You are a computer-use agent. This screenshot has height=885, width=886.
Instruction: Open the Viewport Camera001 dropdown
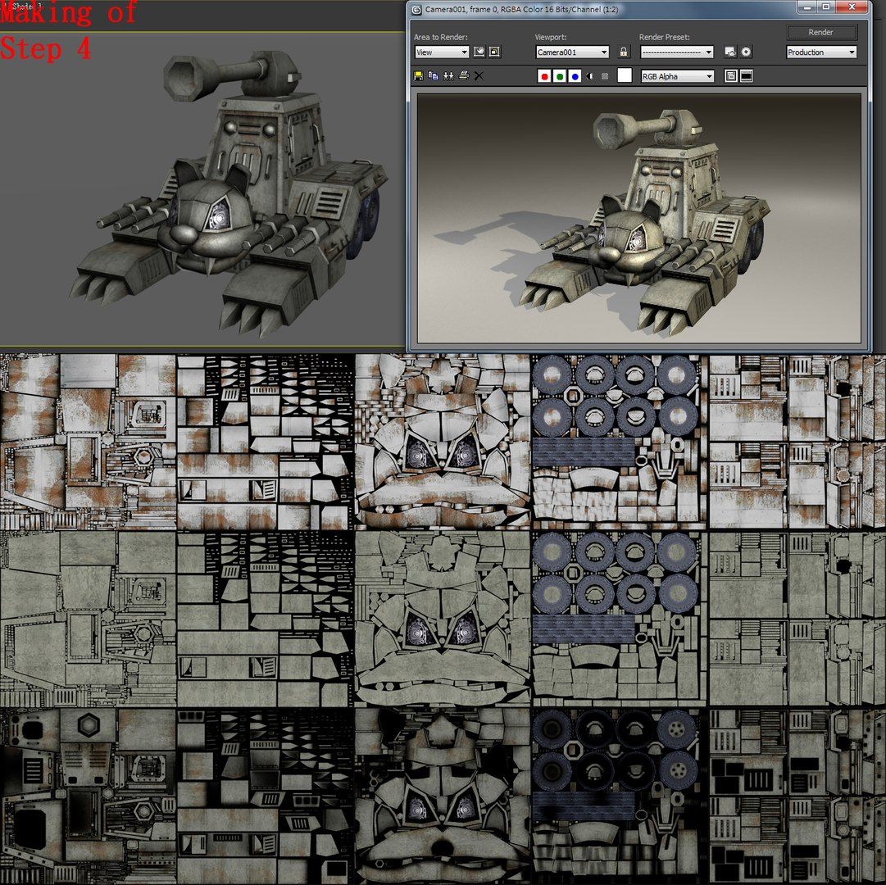pyautogui.click(x=572, y=52)
